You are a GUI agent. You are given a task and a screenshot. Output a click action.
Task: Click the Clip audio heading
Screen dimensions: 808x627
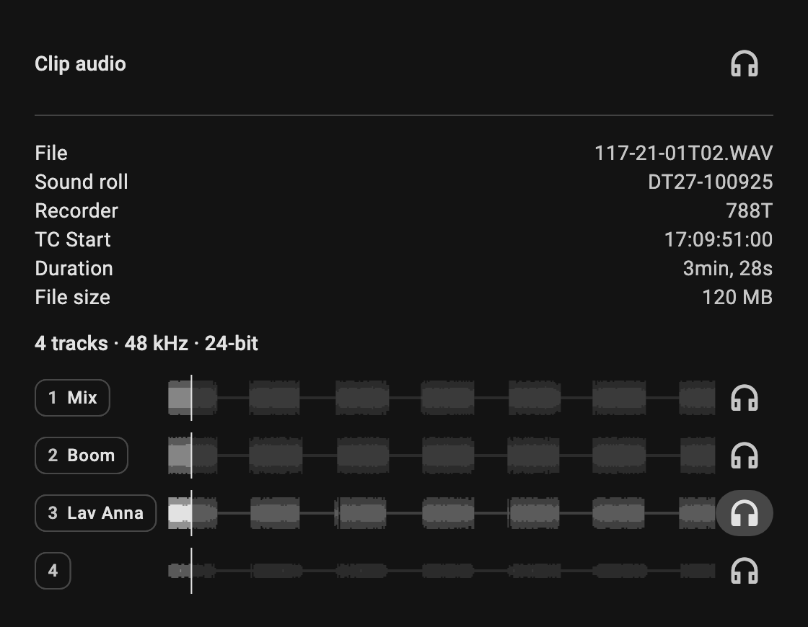[x=80, y=64]
